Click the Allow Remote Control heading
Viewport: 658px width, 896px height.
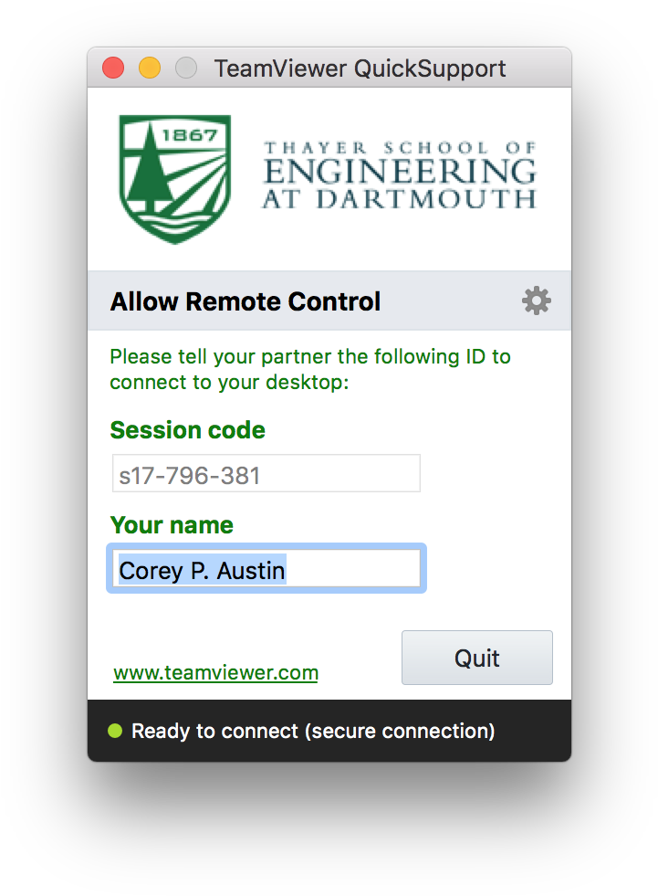pyautogui.click(x=245, y=301)
